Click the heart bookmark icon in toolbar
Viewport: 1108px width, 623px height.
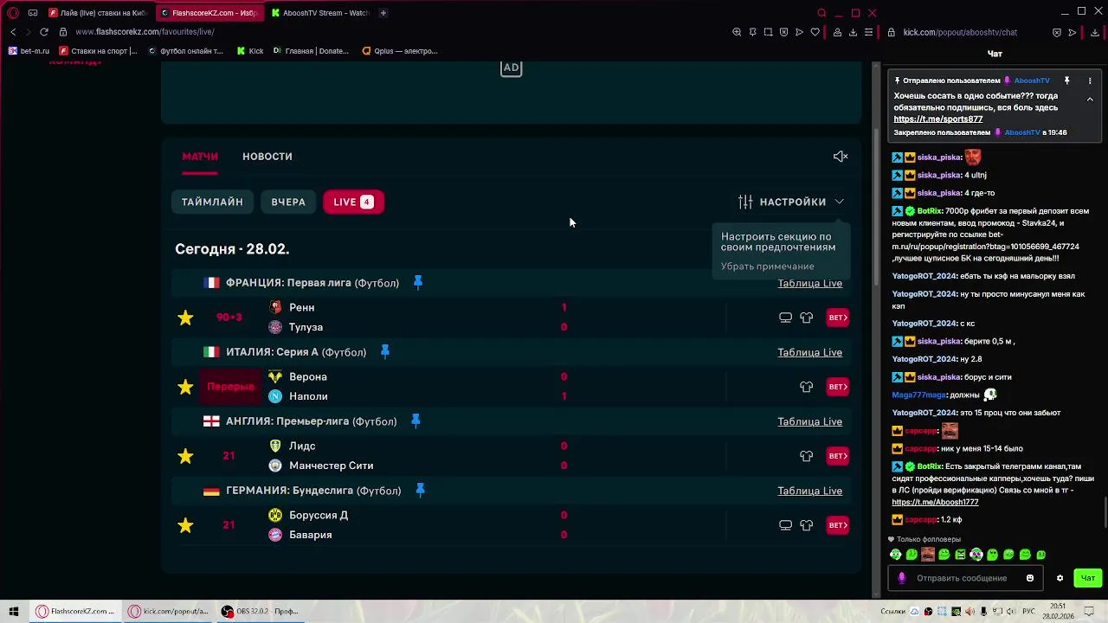(x=815, y=32)
